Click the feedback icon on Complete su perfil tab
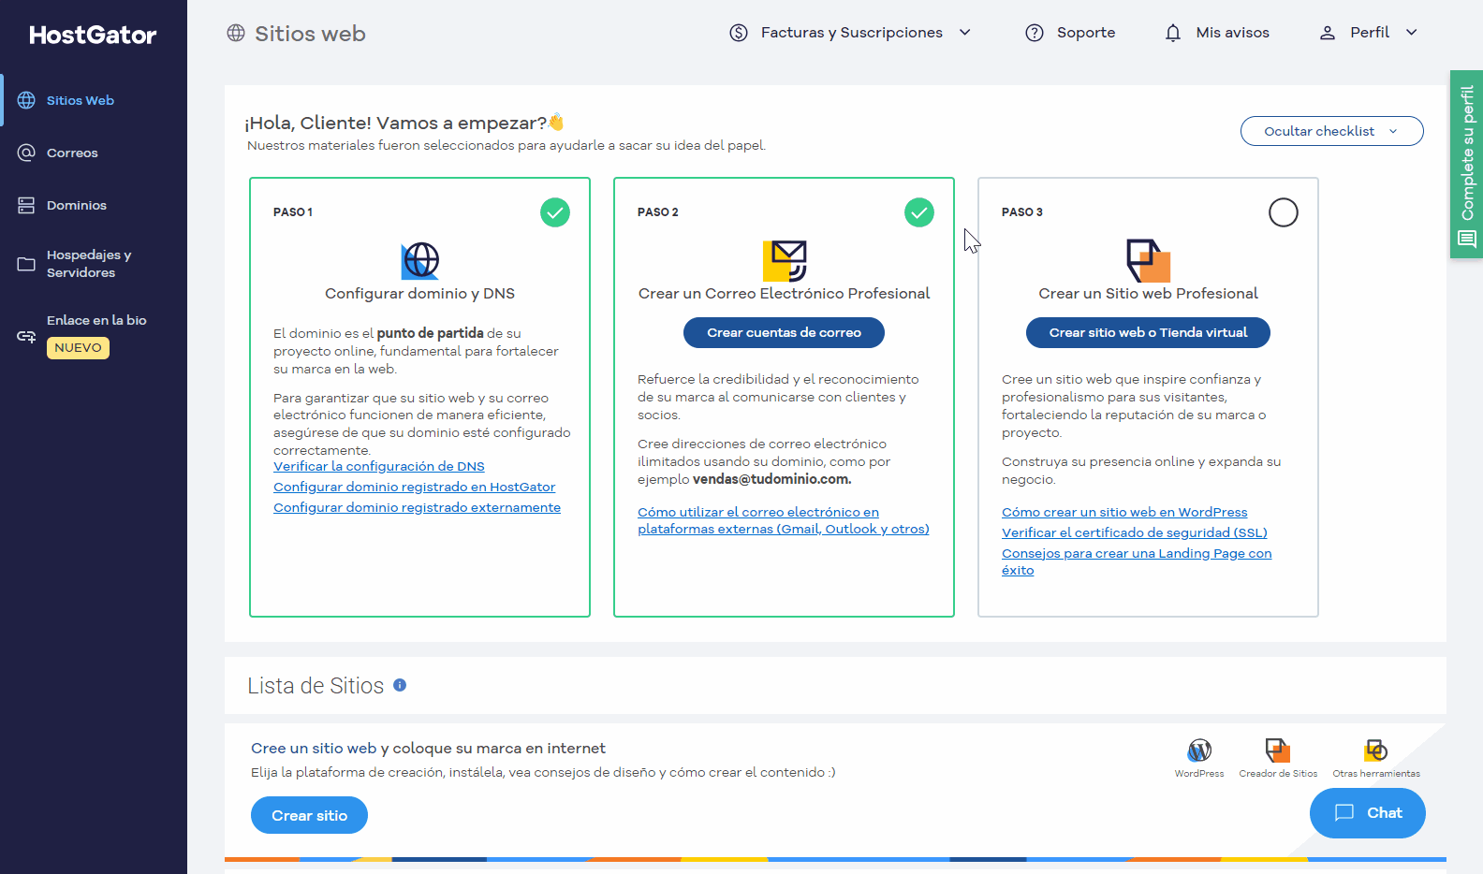Viewport: 1483px width, 874px height. pyautogui.click(x=1467, y=240)
